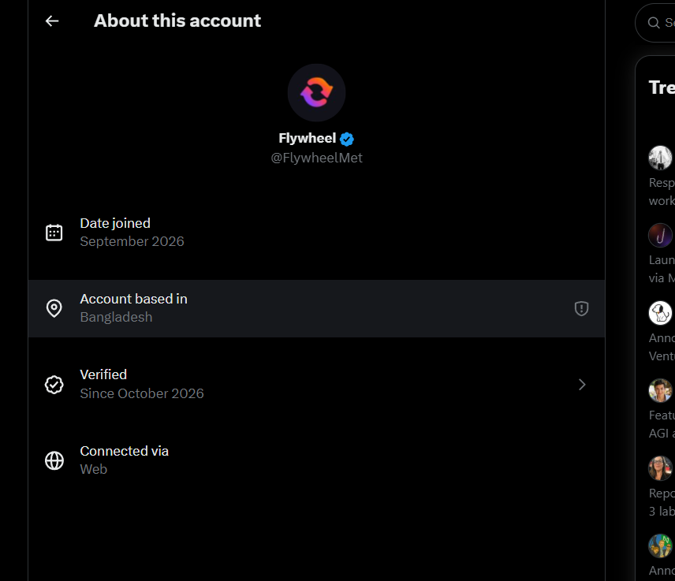675x581 pixels.
Task: Click the globe icon for Connected via
Action: (x=54, y=460)
